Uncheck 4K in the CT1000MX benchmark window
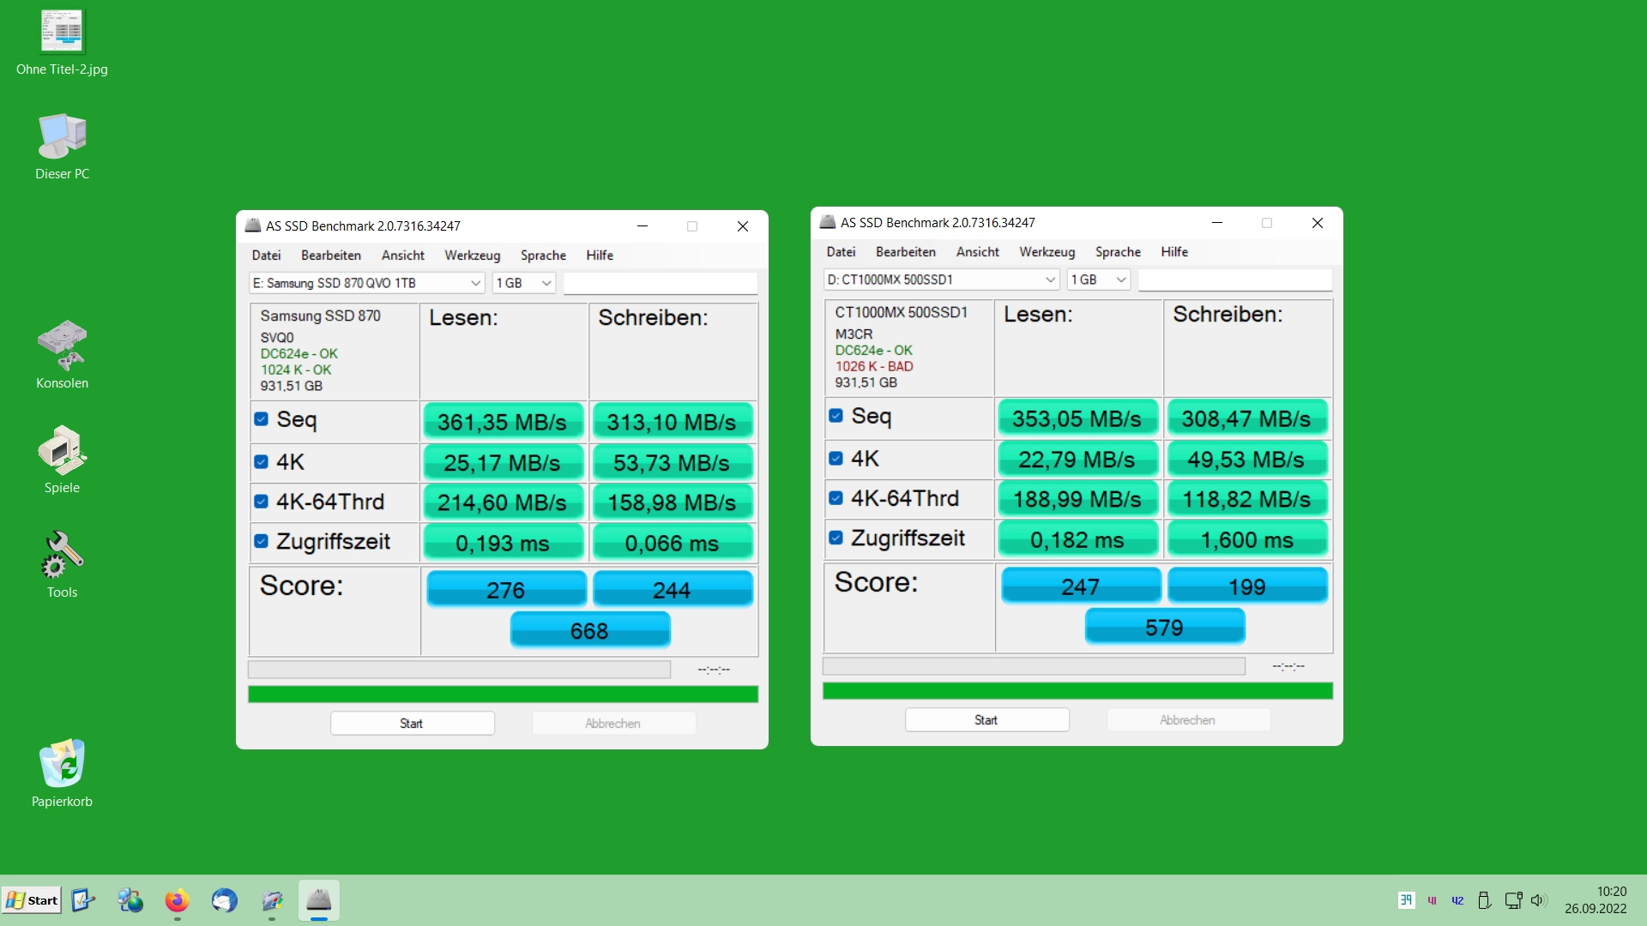The image size is (1647, 926). [x=836, y=459]
